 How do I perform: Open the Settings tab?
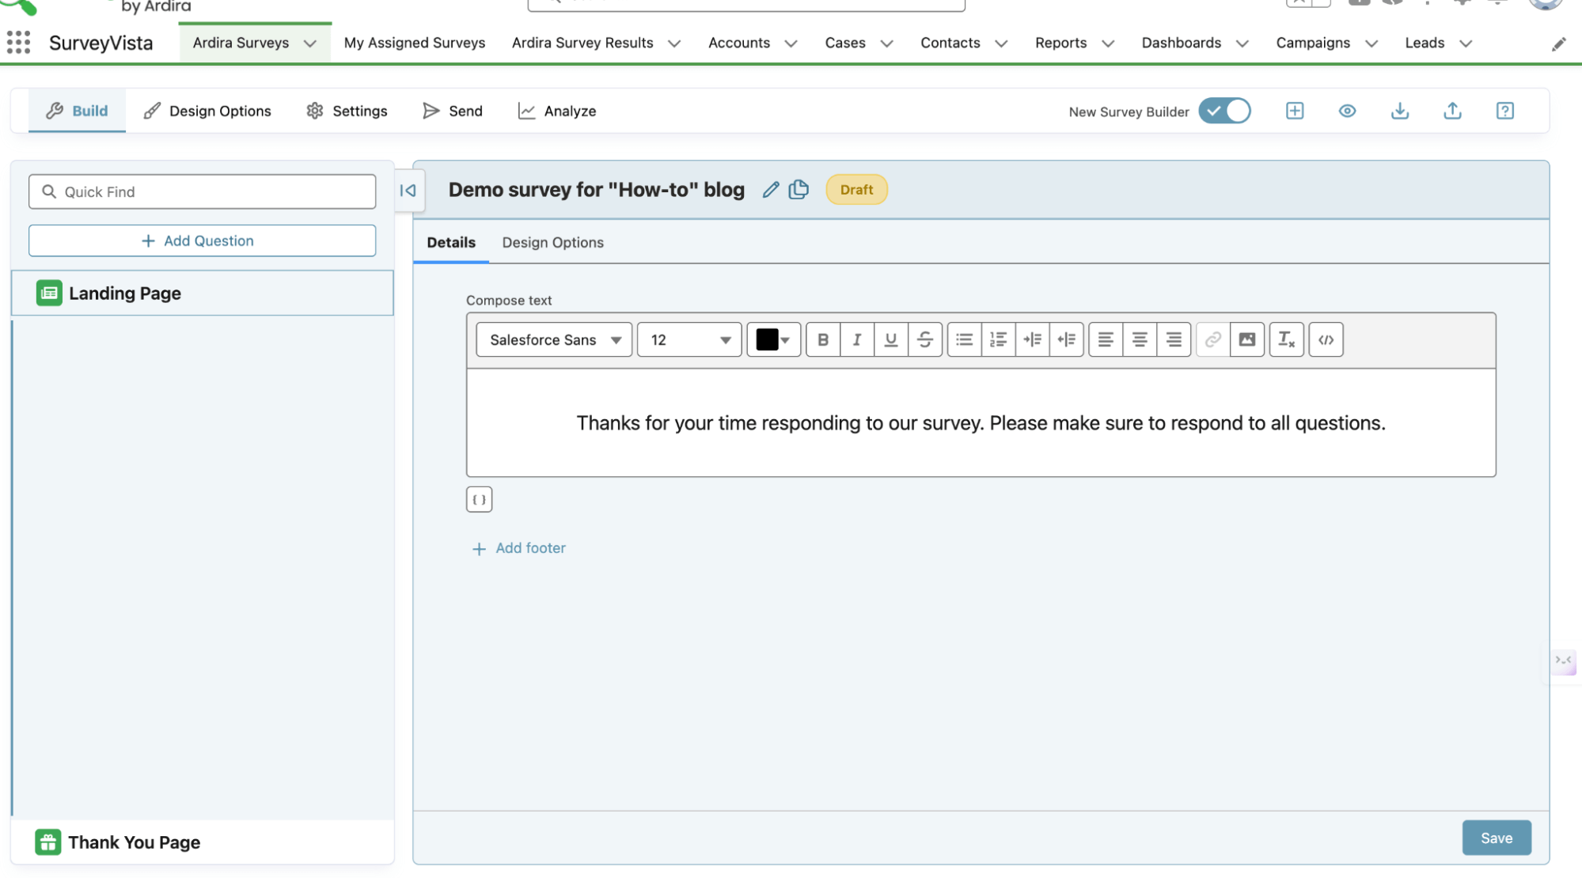point(347,111)
